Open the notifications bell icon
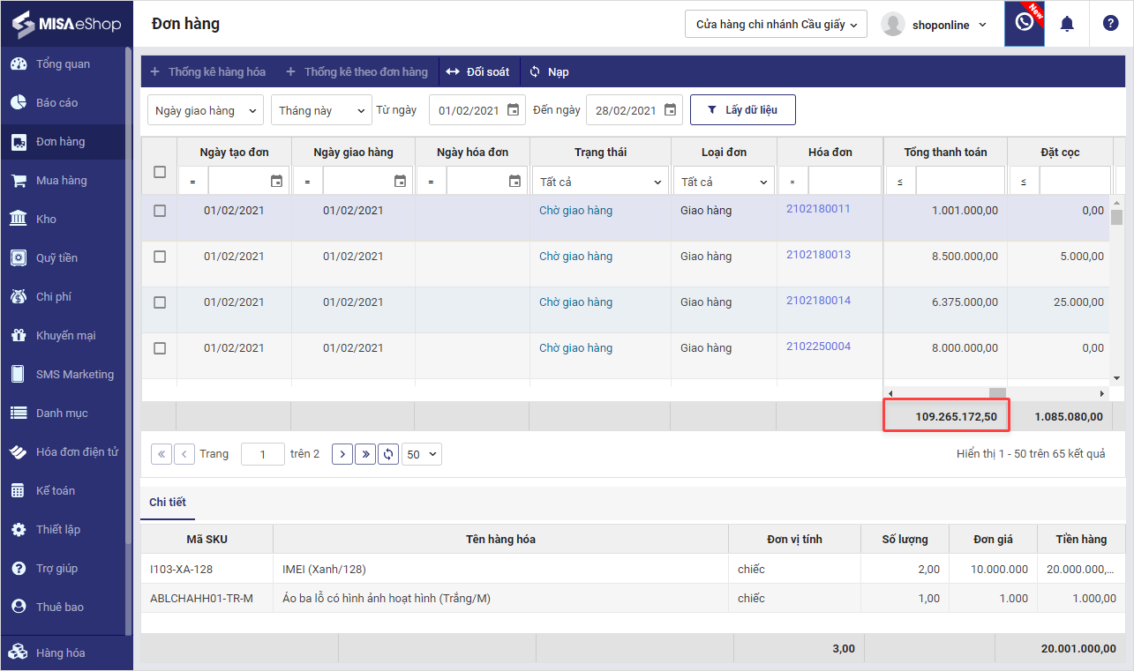The width and height of the screenshot is (1134, 671). 1067,24
